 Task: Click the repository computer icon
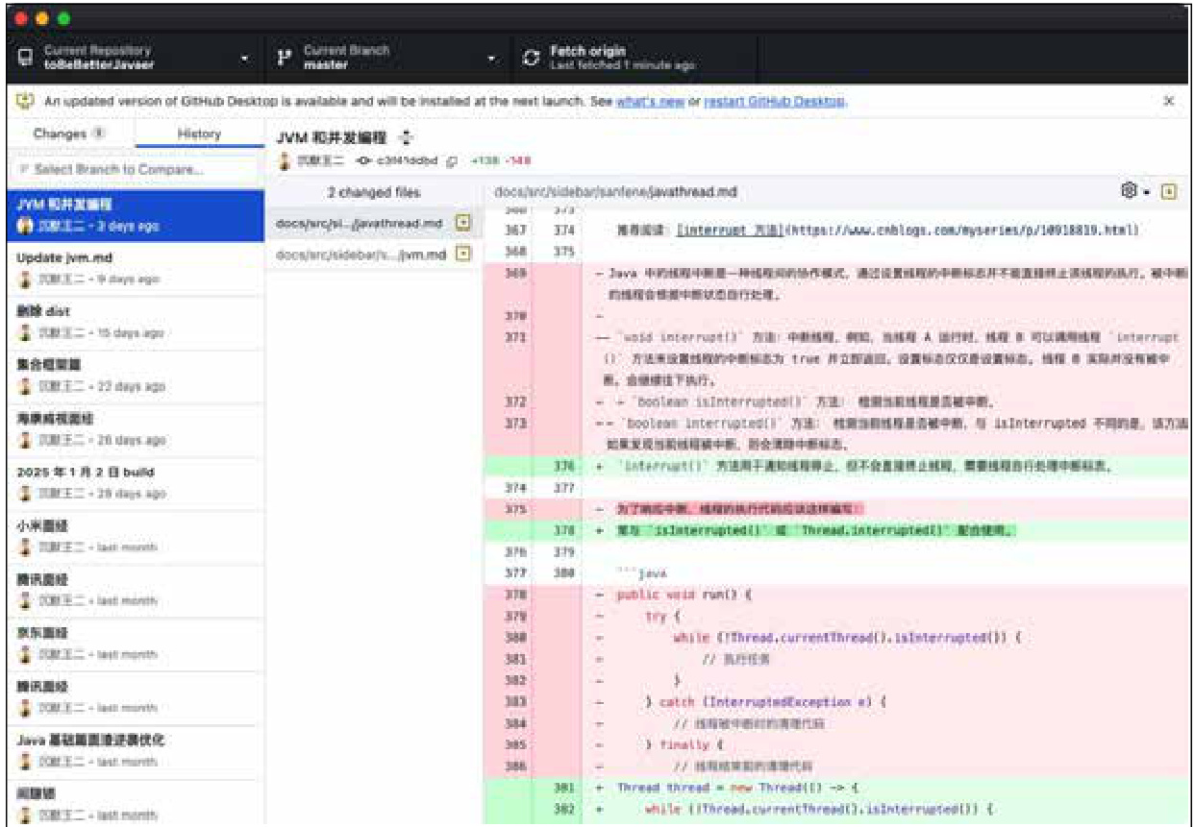tap(26, 59)
